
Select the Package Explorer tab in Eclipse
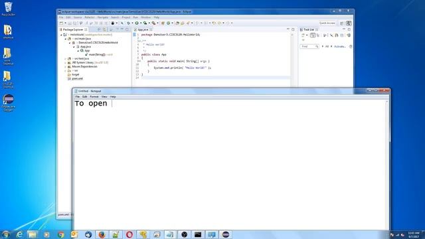tap(74, 29)
